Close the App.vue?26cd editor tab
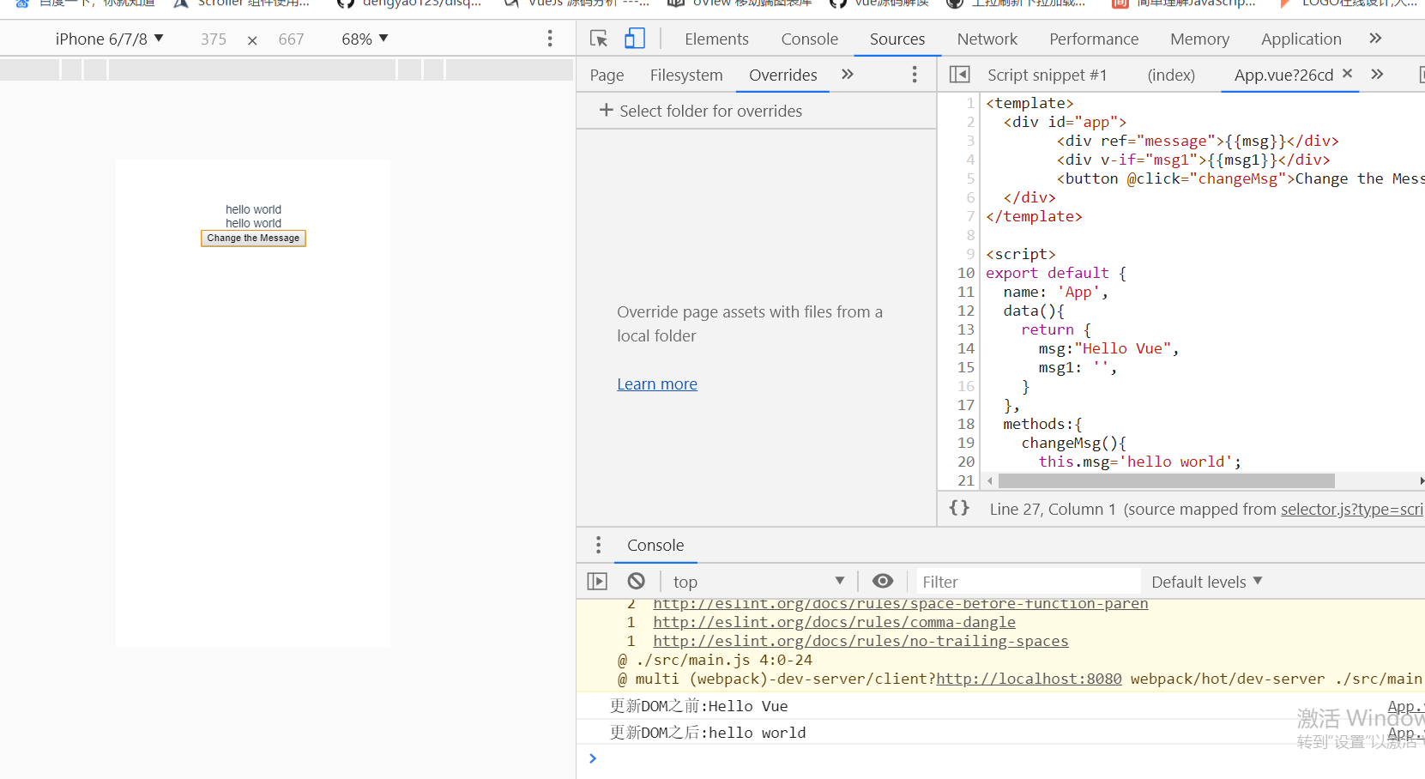 click(x=1347, y=74)
